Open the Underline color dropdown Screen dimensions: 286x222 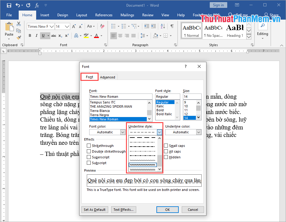198,132
